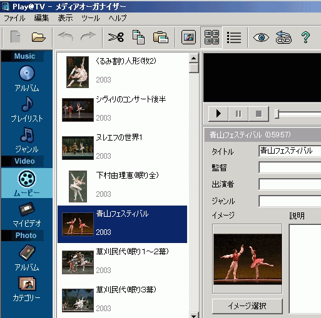
Task: Click 青山フェスティバル (0:59:57) details header
Action: pyautogui.click(x=250, y=135)
